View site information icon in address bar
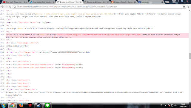 pos(15,7)
